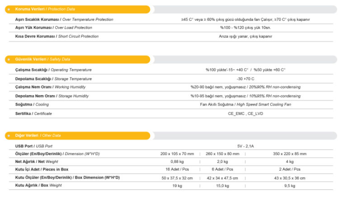
Task: Click the 2,0 kg net weight value
Action: [x=222, y=161]
